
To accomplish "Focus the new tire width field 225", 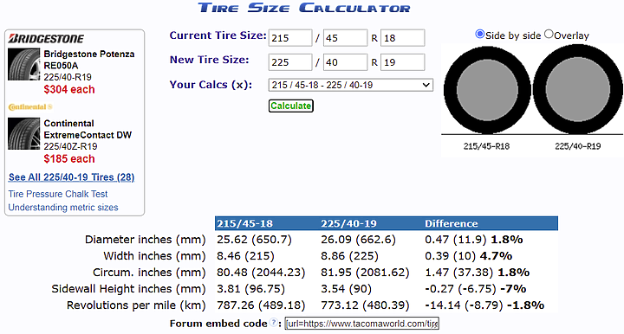I will [290, 62].
